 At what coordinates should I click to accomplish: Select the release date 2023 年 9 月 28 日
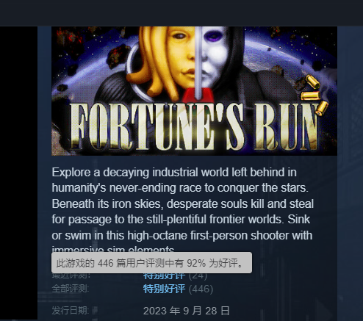(x=187, y=311)
